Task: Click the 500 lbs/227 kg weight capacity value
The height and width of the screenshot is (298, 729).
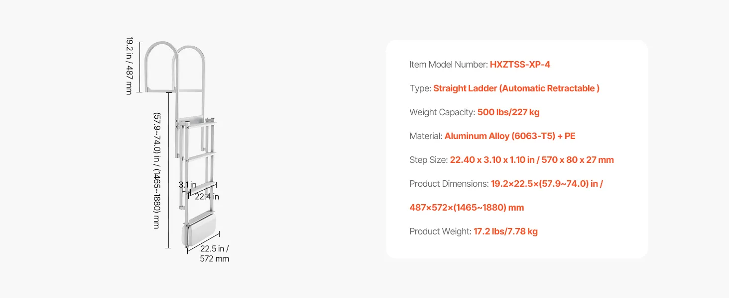Action: point(508,112)
